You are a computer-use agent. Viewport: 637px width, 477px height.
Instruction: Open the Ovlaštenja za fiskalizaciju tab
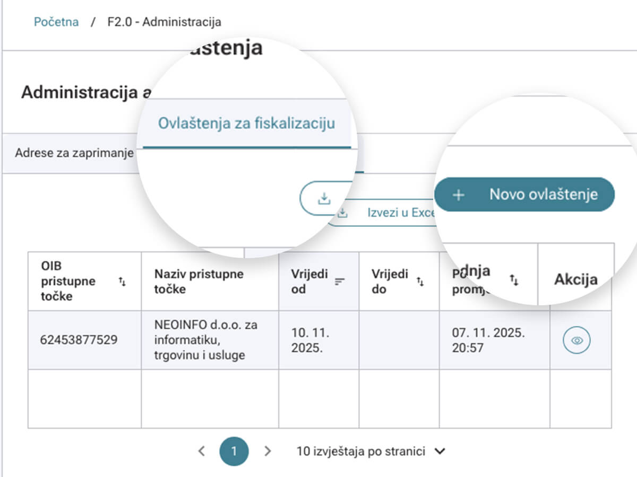(x=247, y=123)
